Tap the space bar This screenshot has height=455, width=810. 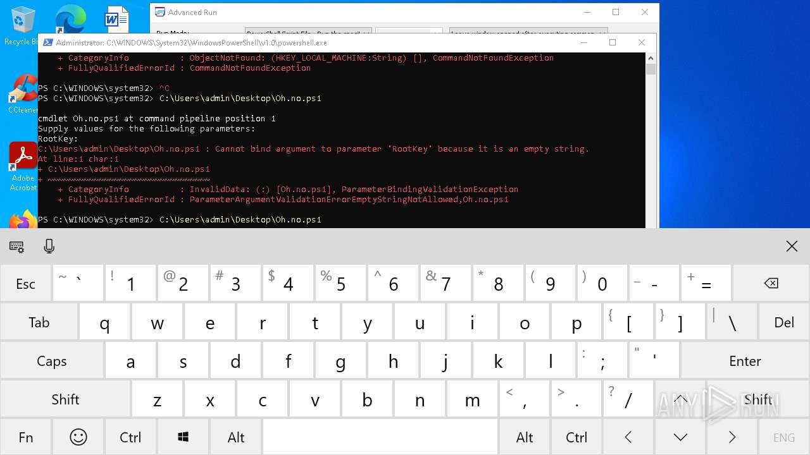(x=380, y=437)
